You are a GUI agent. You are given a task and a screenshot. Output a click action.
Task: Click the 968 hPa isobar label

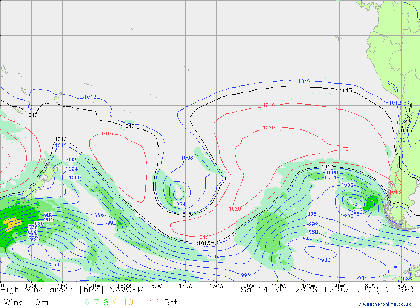[x=33, y=235]
